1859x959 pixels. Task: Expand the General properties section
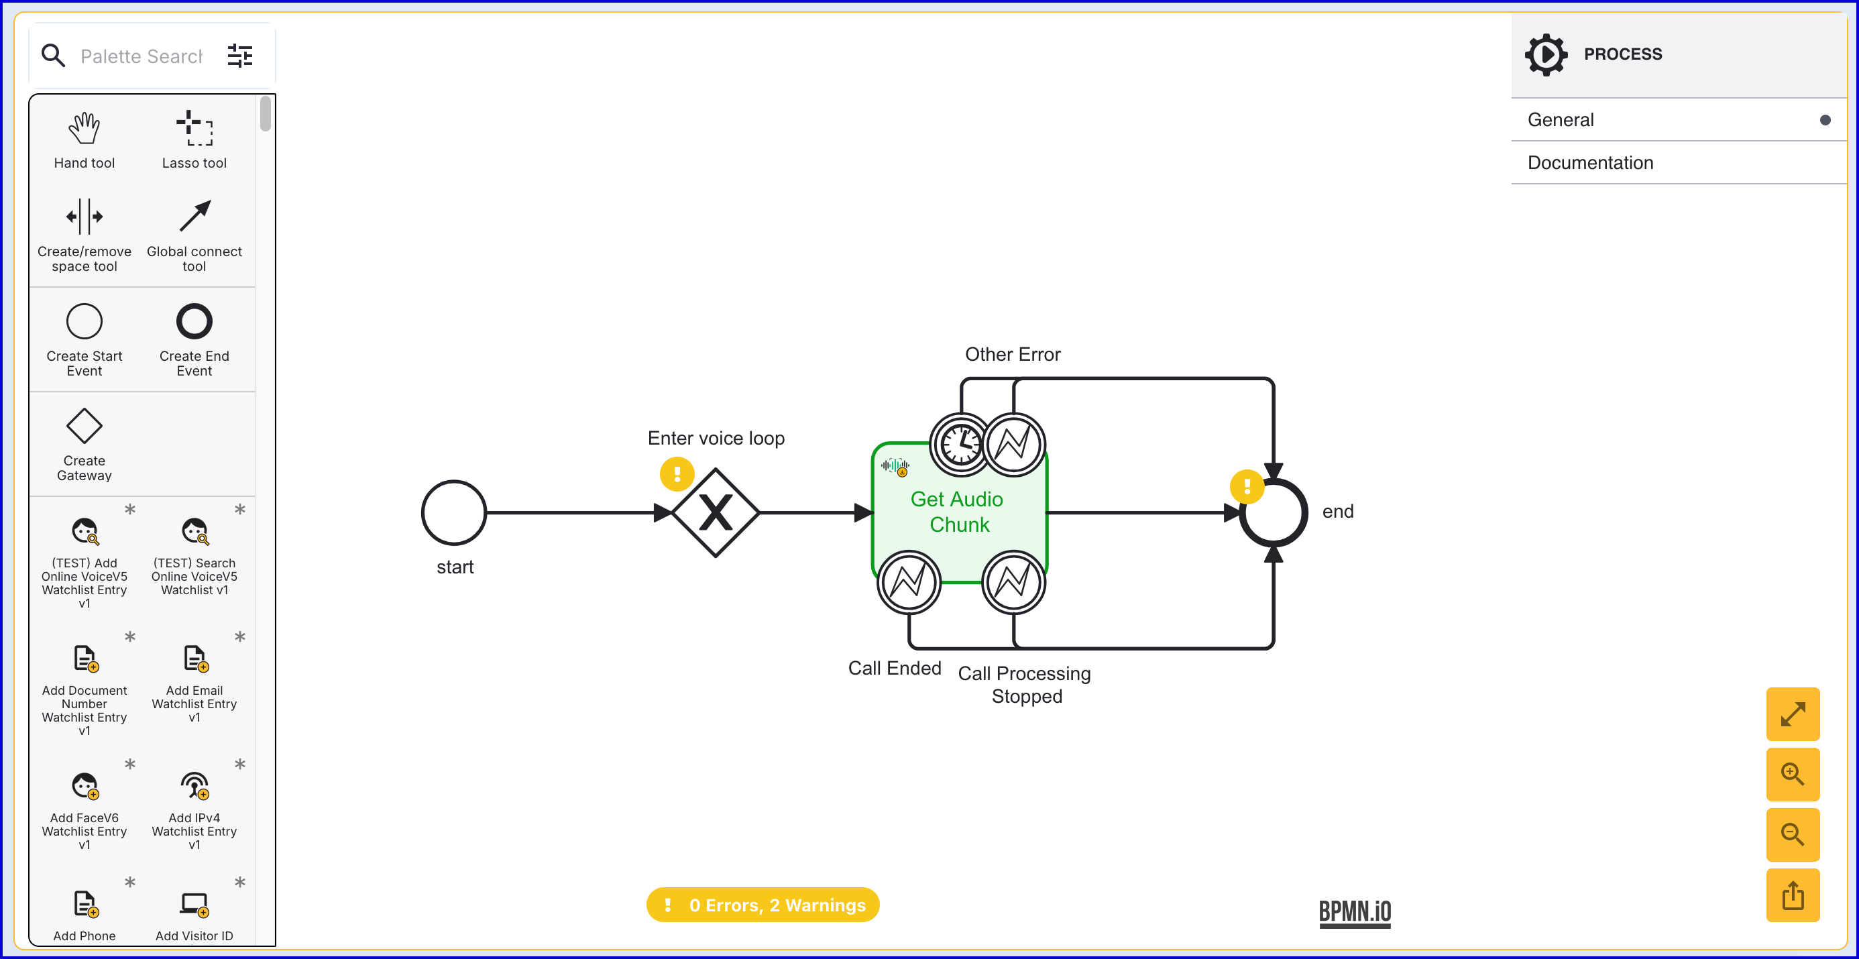(1679, 120)
